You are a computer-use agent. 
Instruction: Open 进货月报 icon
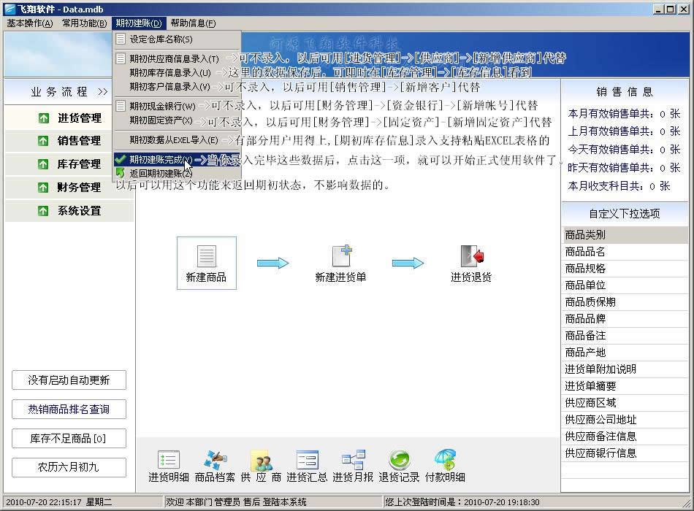[x=353, y=461]
